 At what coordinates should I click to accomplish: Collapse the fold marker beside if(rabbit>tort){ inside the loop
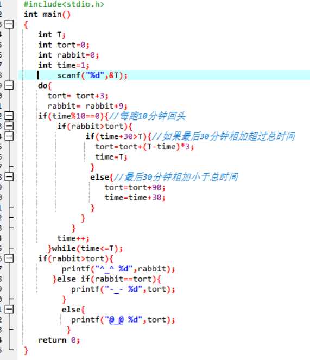click(9, 126)
